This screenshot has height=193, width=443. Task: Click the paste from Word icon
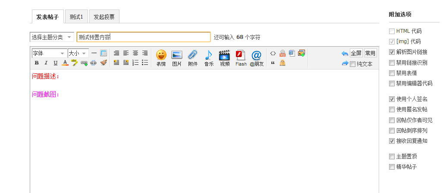point(292,53)
